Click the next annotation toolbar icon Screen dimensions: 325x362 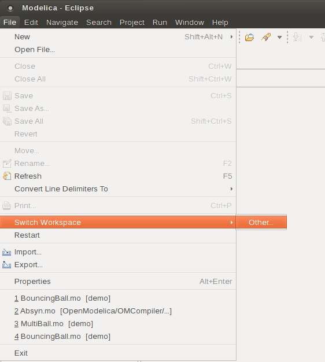click(297, 37)
